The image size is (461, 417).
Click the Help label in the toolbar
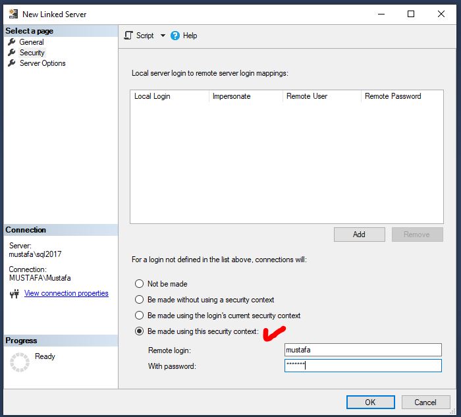(x=190, y=36)
